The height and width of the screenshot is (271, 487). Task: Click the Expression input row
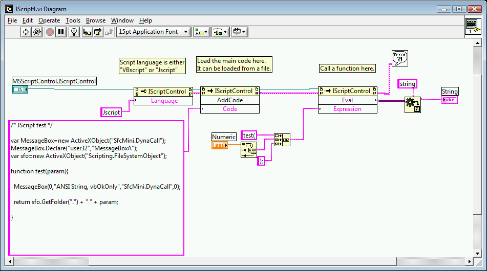348,109
